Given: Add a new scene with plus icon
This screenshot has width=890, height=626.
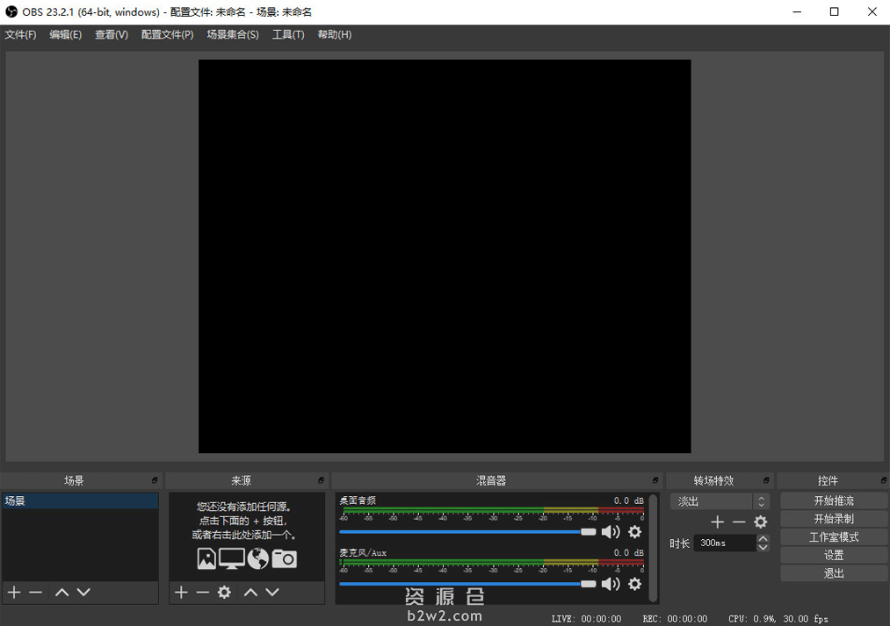Looking at the screenshot, I should (14, 593).
